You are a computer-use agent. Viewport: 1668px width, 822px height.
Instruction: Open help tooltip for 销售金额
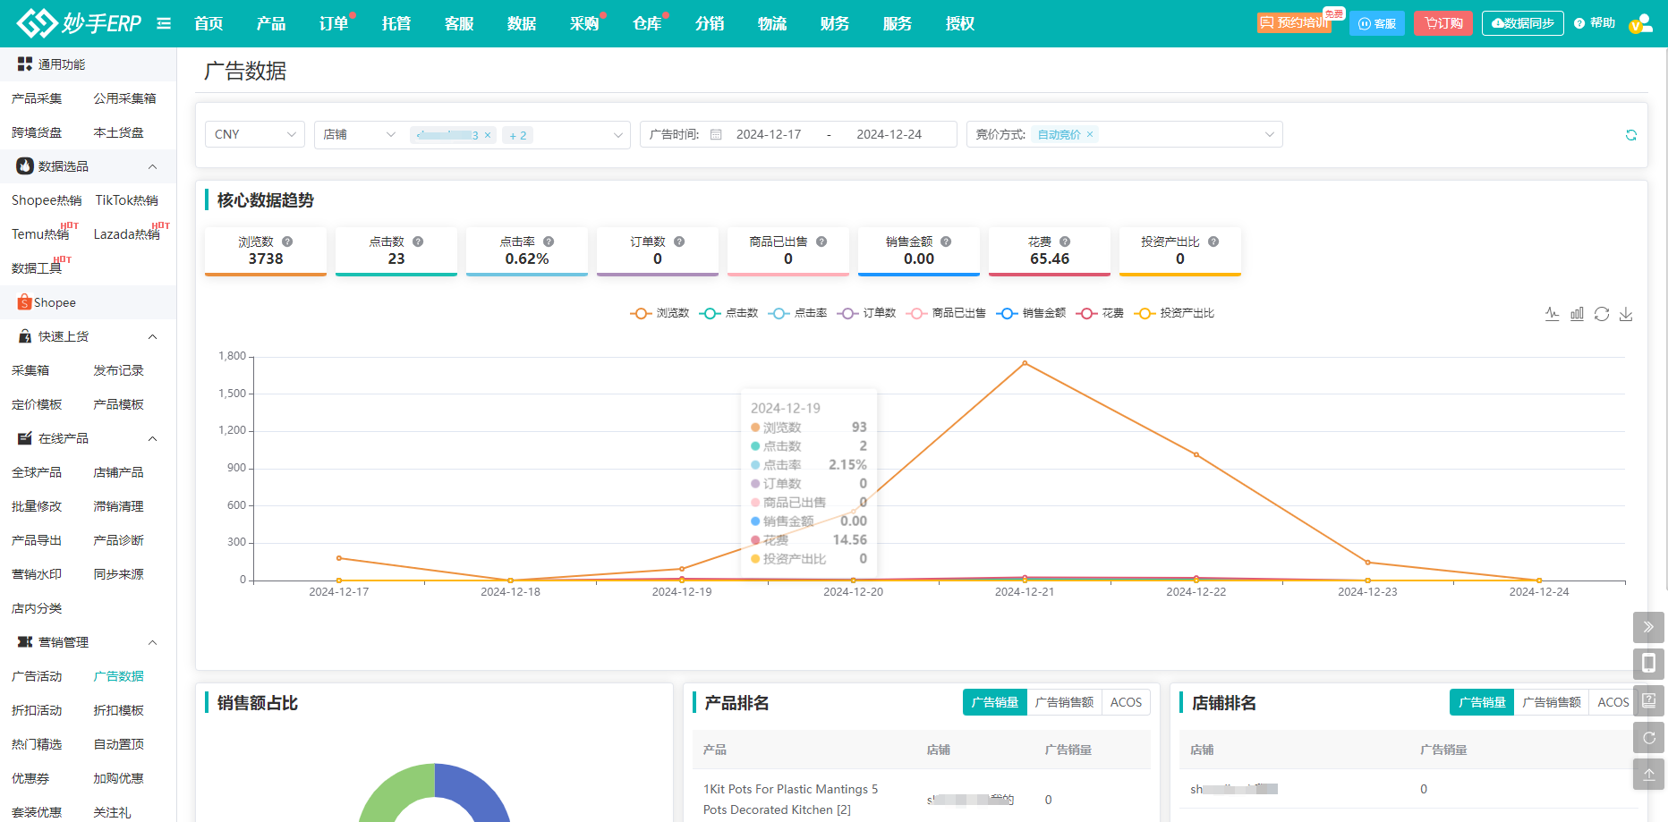coord(946,242)
